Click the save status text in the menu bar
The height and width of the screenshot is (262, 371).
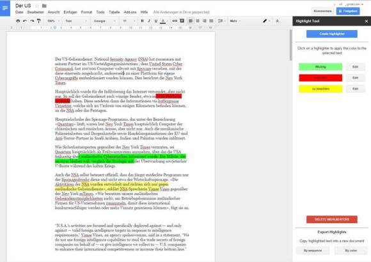pyautogui.click(x=181, y=12)
